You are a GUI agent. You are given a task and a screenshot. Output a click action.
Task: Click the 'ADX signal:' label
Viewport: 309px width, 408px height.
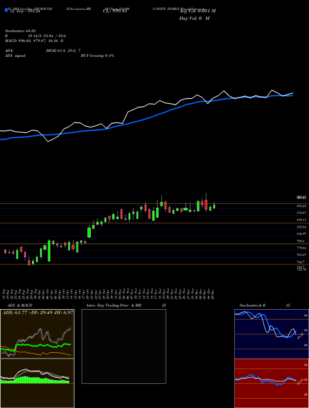[x=15, y=56]
